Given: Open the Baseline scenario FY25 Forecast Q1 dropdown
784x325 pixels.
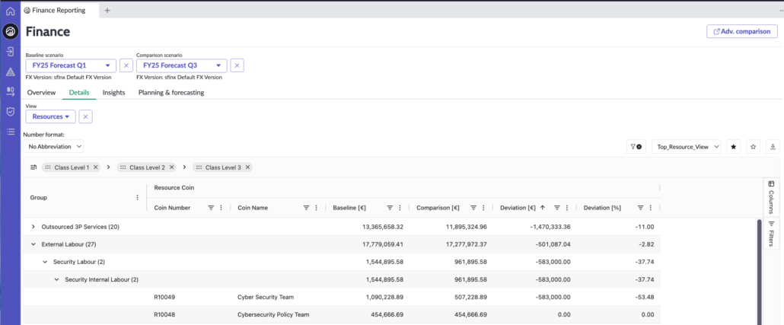Looking at the screenshot, I should coord(71,66).
